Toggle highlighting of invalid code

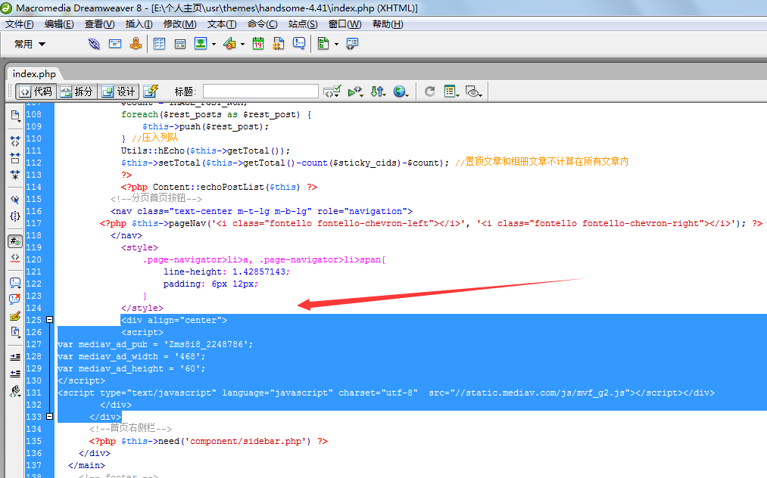point(15,258)
